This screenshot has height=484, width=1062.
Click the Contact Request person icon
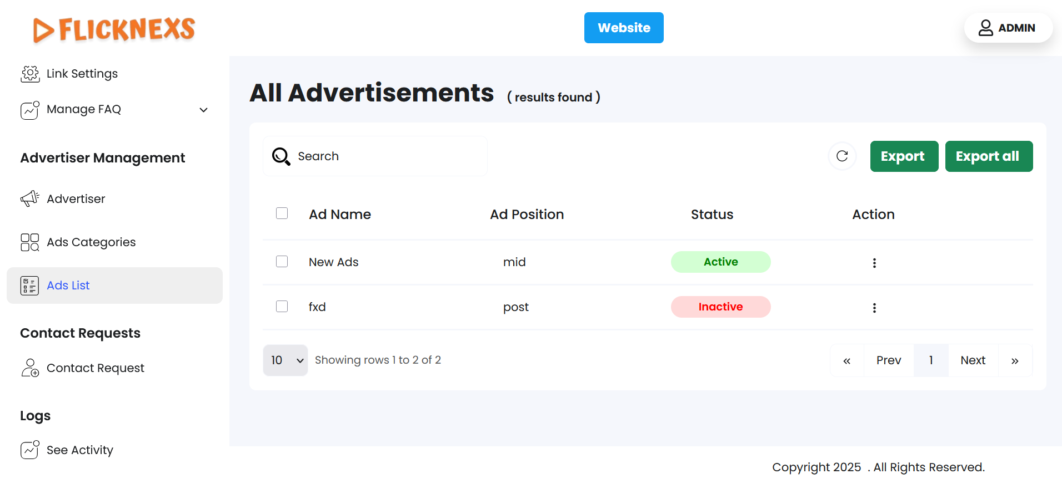tap(30, 368)
